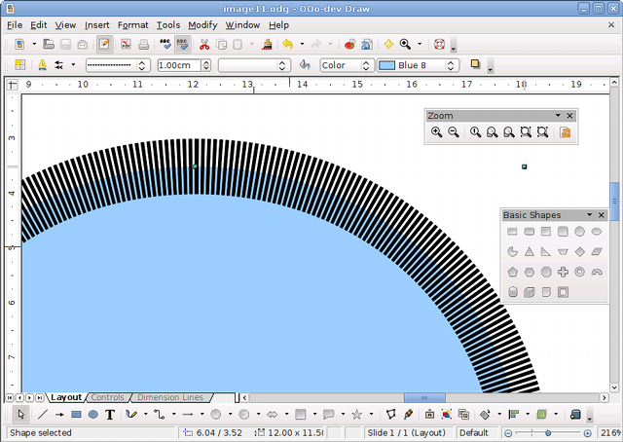Switch to the Controls layer tab
This screenshot has height=442, width=623.
(107, 397)
